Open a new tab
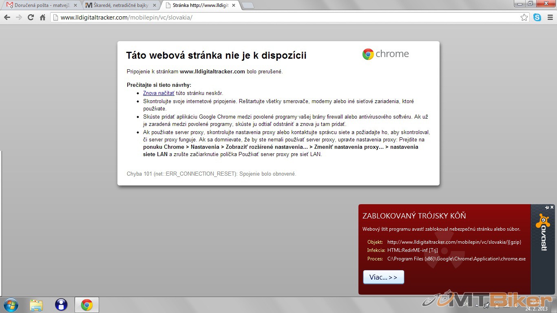This screenshot has height=313, width=557. click(x=248, y=6)
